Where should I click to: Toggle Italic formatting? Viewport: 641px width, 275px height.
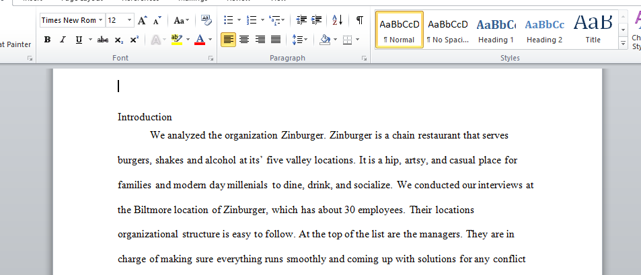[63, 40]
